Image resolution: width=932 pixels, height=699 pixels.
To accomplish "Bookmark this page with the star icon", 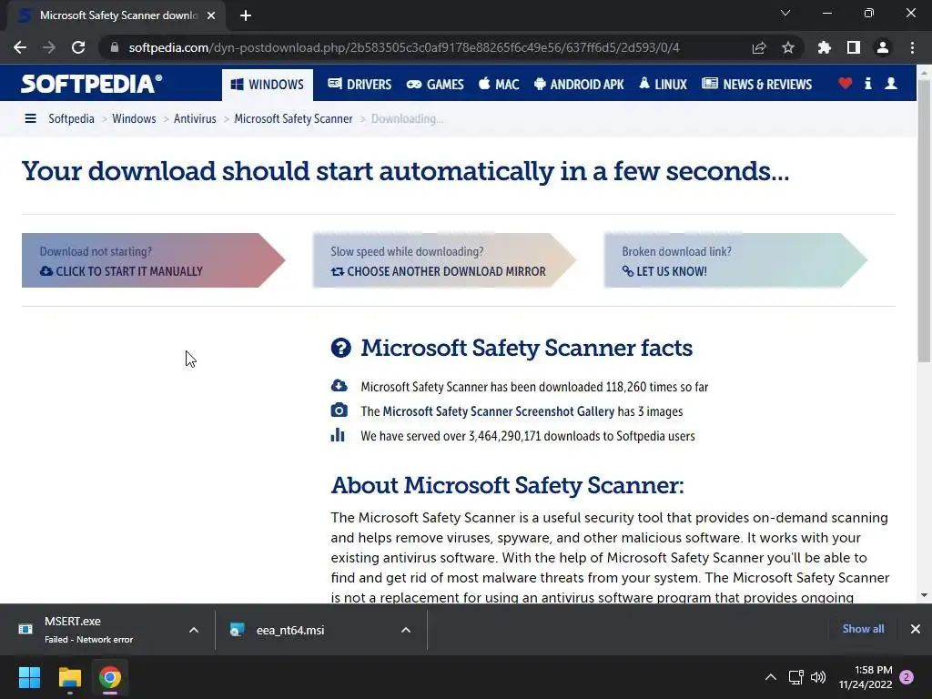I will pyautogui.click(x=788, y=47).
